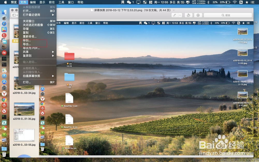259x162 pixels.
Task: Launch Launchpad rocket icon in Dock
Action: [4, 18]
